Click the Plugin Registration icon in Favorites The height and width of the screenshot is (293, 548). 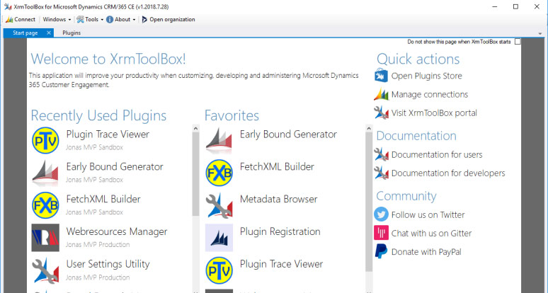click(x=219, y=237)
